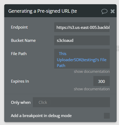Viewport: 119px width, 125px height.
Task: Click the Add a breakpoint in debug mode label
Action: coord(41,116)
